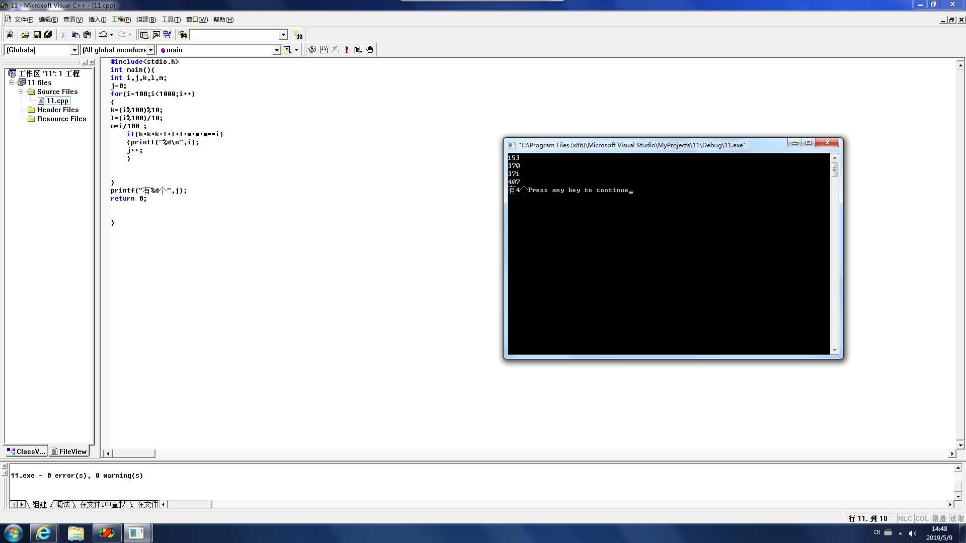Open Windows Explorer from taskbar
The width and height of the screenshot is (966, 543).
pos(75,533)
